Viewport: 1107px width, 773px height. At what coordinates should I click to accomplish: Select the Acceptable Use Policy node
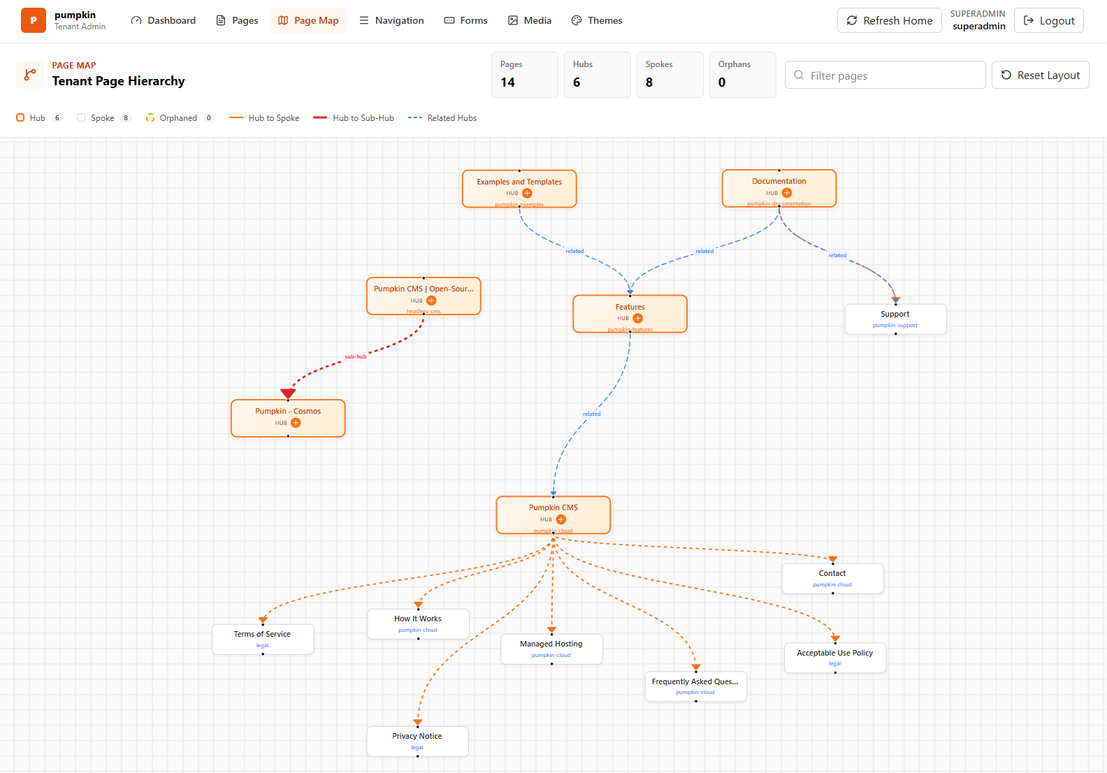click(835, 658)
